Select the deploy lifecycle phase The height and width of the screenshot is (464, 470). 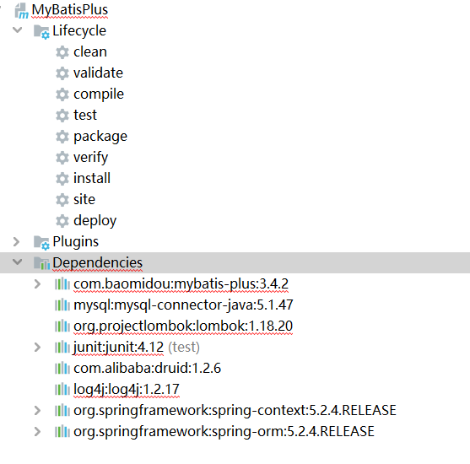click(x=95, y=221)
